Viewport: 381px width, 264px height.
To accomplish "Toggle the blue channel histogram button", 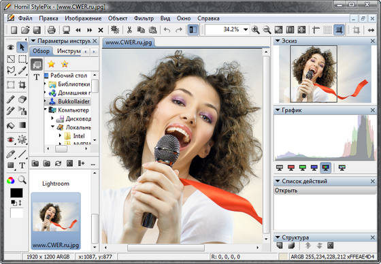I will 314,167.
